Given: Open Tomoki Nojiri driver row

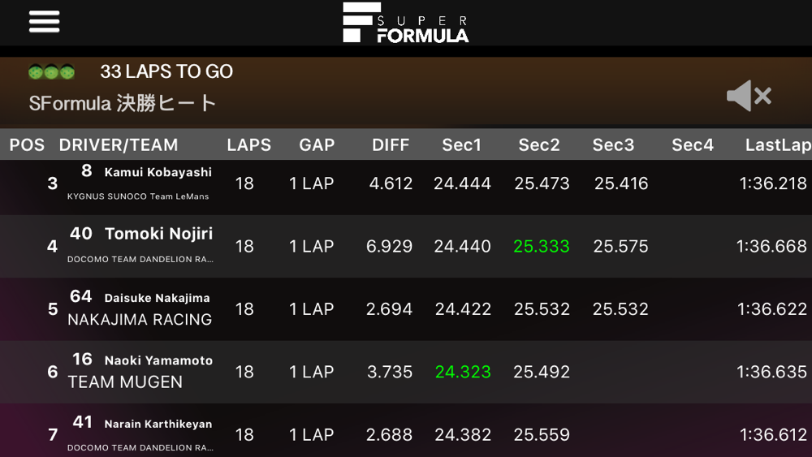Looking at the screenshot, I should tap(406, 246).
